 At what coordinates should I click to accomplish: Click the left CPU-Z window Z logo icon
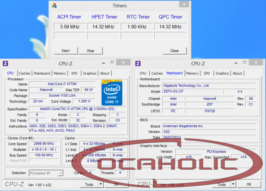(5, 63)
